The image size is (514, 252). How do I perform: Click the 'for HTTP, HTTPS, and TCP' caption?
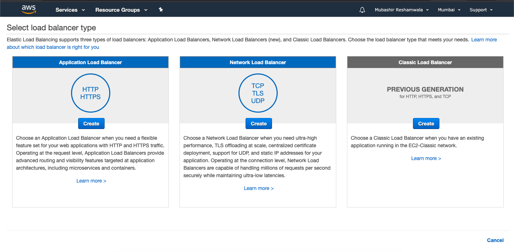tap(425, 97)
